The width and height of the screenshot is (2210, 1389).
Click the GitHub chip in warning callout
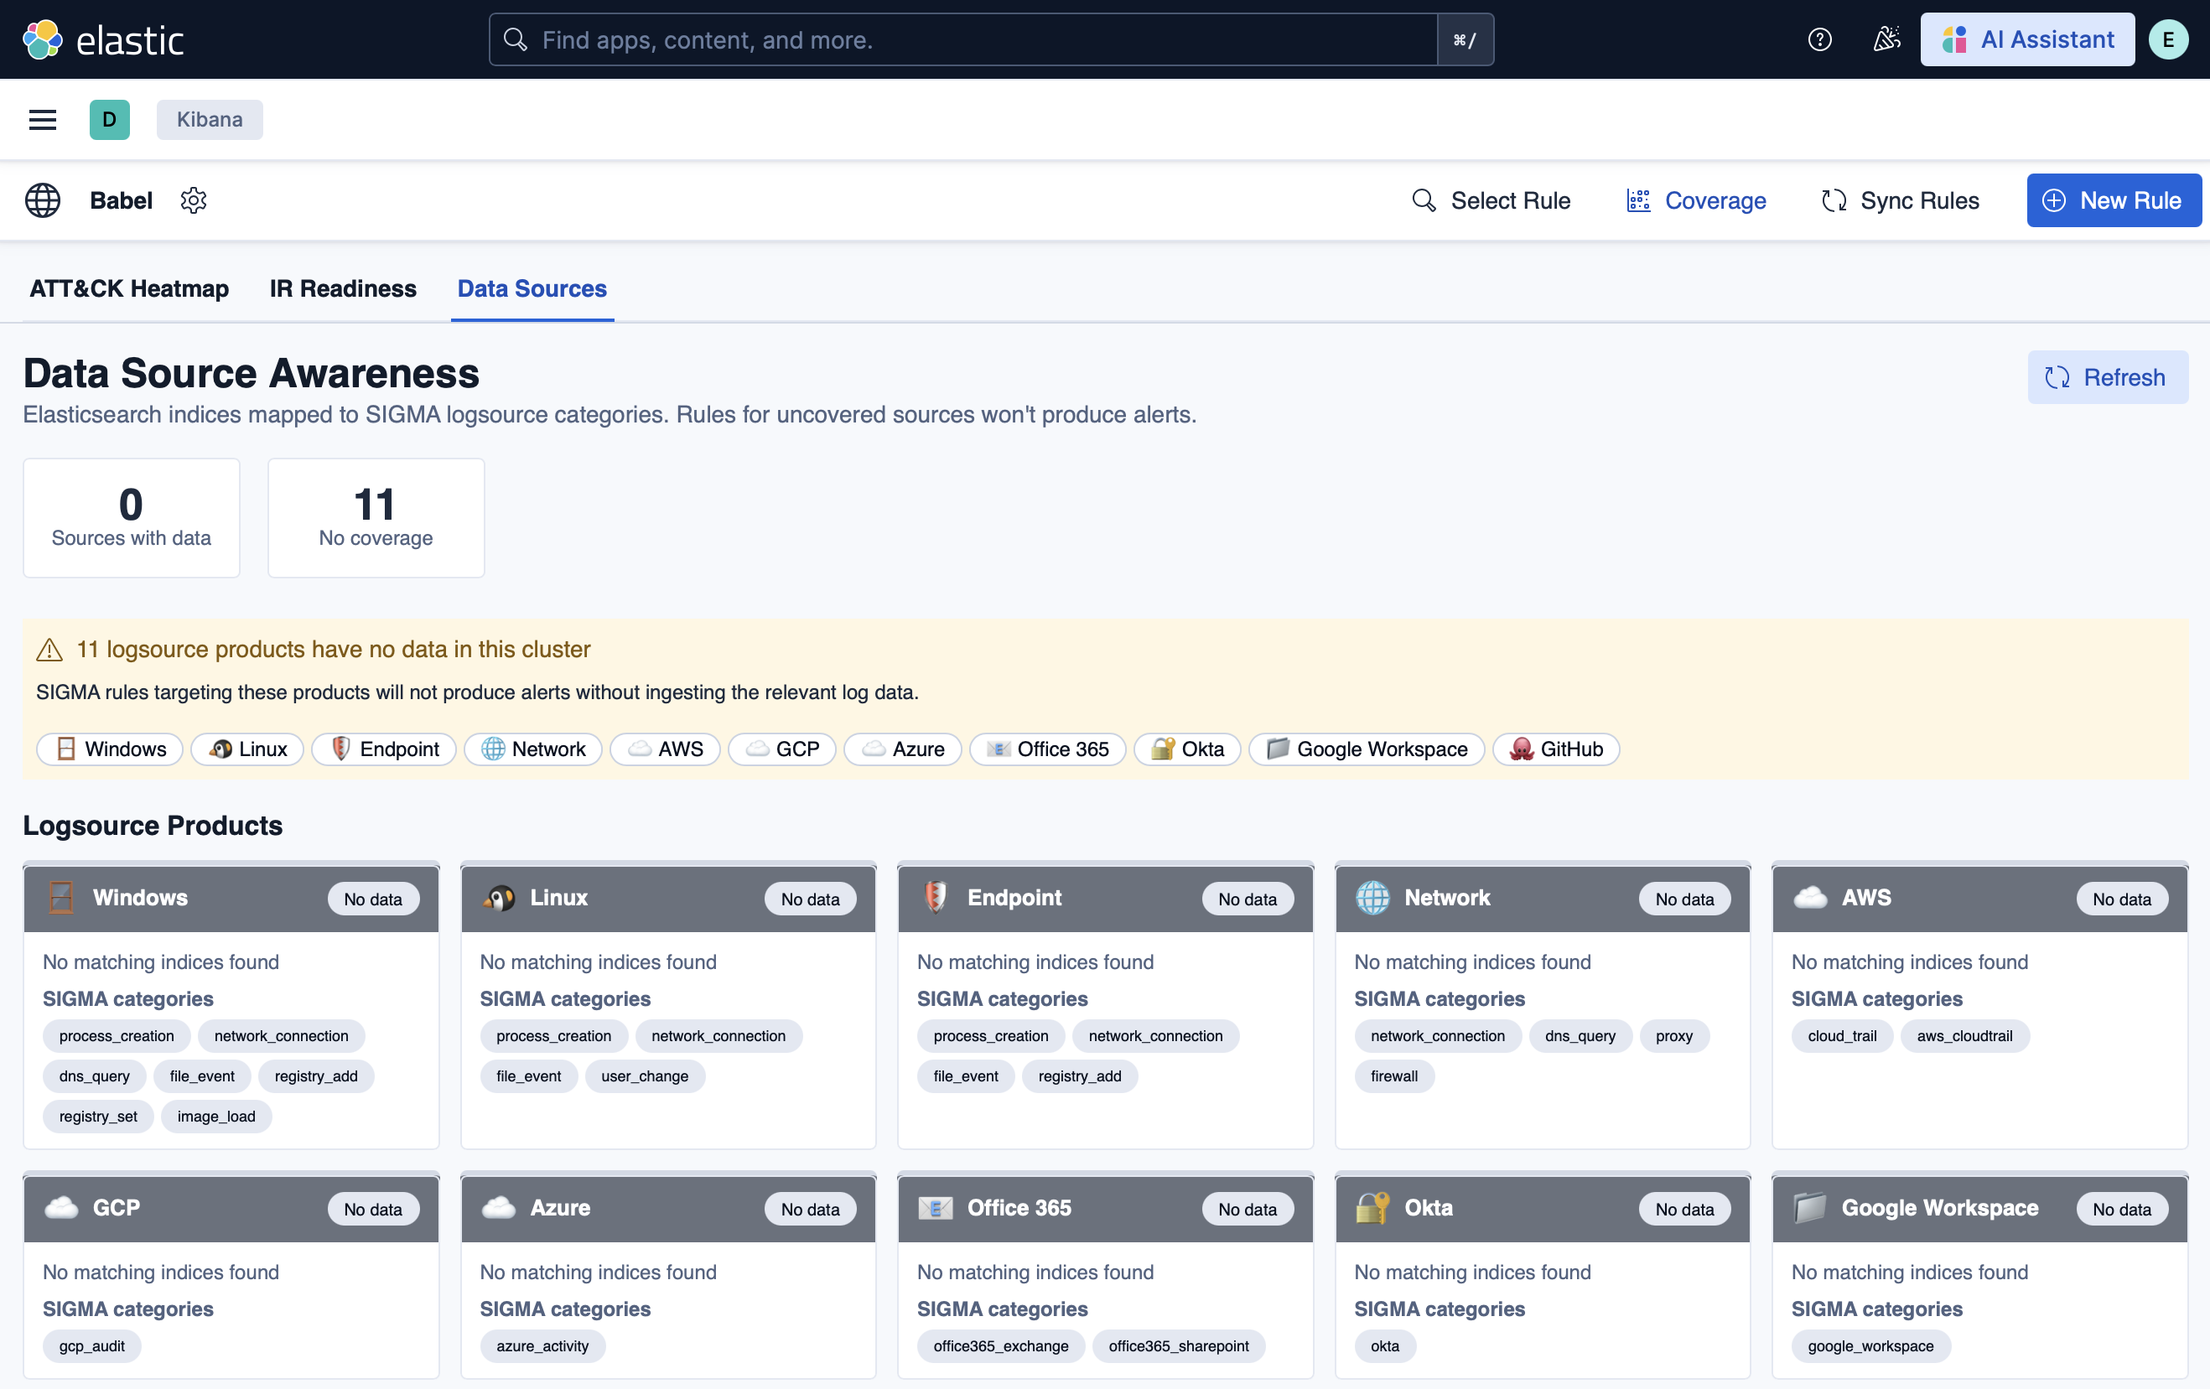click(1555, 749)
